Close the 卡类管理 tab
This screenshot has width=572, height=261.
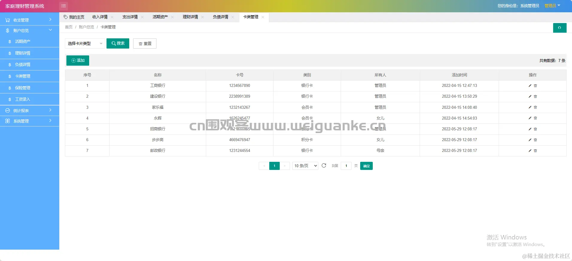263,17
